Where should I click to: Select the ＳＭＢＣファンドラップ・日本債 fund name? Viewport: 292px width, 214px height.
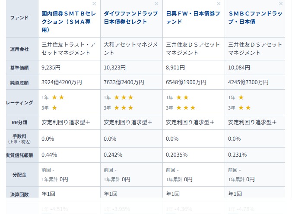[x=255, y=18]
